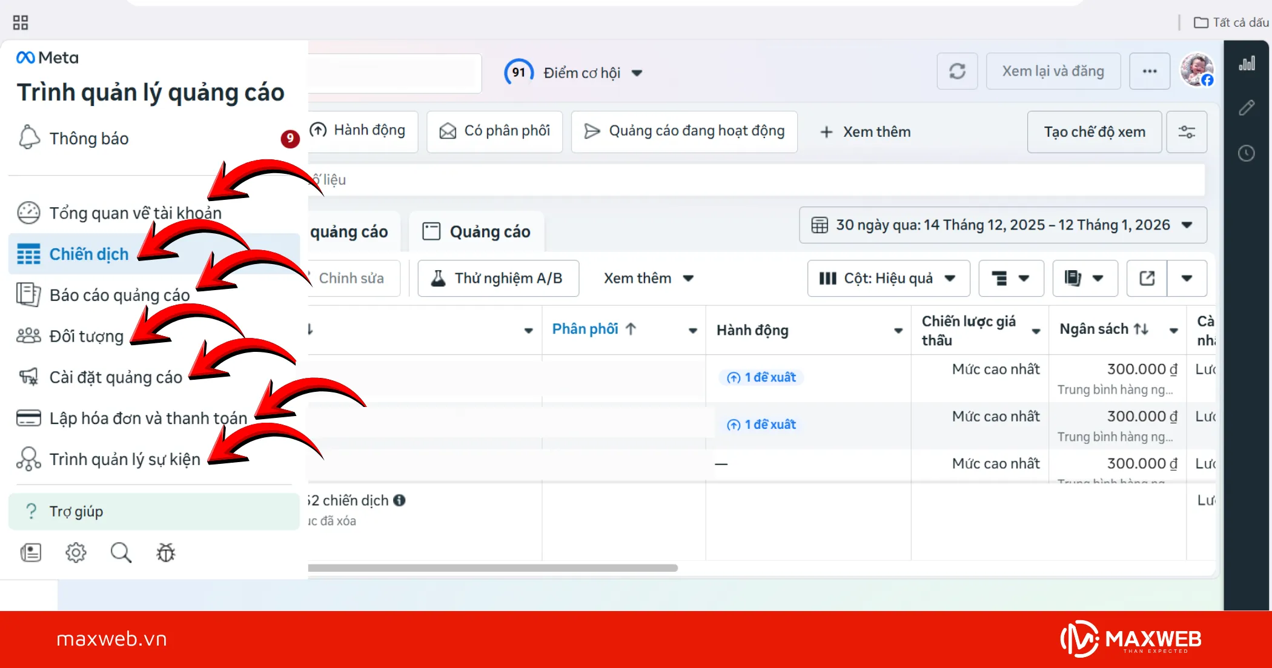The image size is (1272, 668).
Task: Expand the Cột: Hiệu quả columns dropdown
Action: tap(888, 278)
